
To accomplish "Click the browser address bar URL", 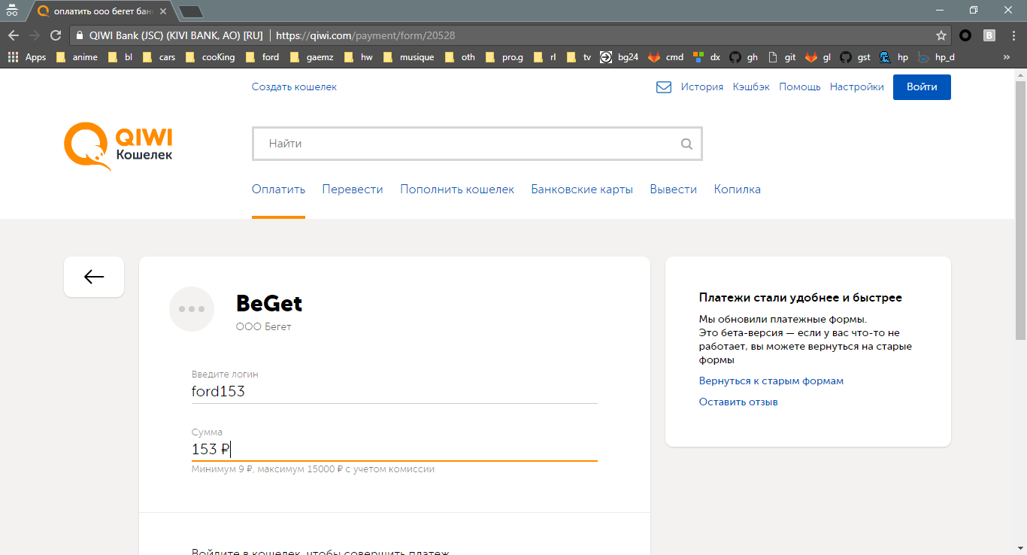I will (365, 35).
